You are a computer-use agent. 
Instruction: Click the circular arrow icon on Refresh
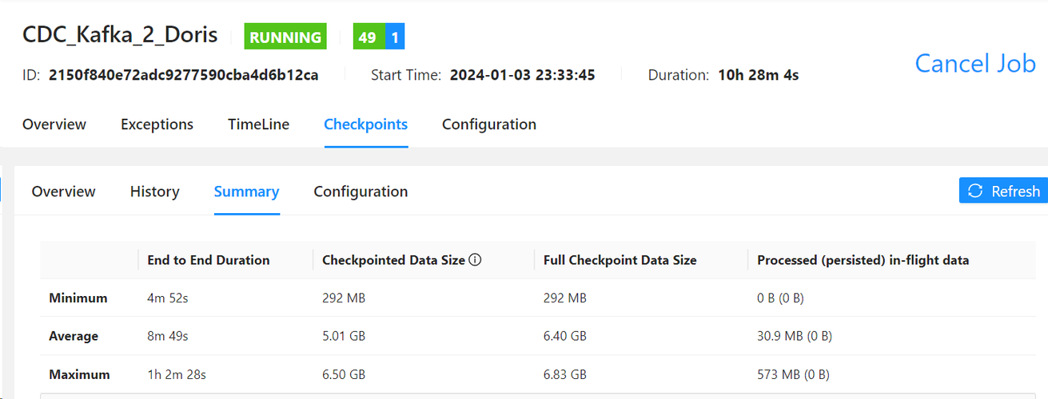pos(975,191)
